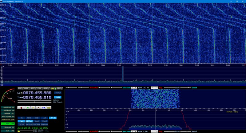Adjust the Volume slider

coord(34,100)
